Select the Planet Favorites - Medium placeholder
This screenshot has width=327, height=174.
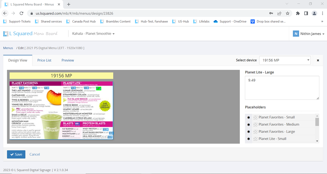coord(279,124)
